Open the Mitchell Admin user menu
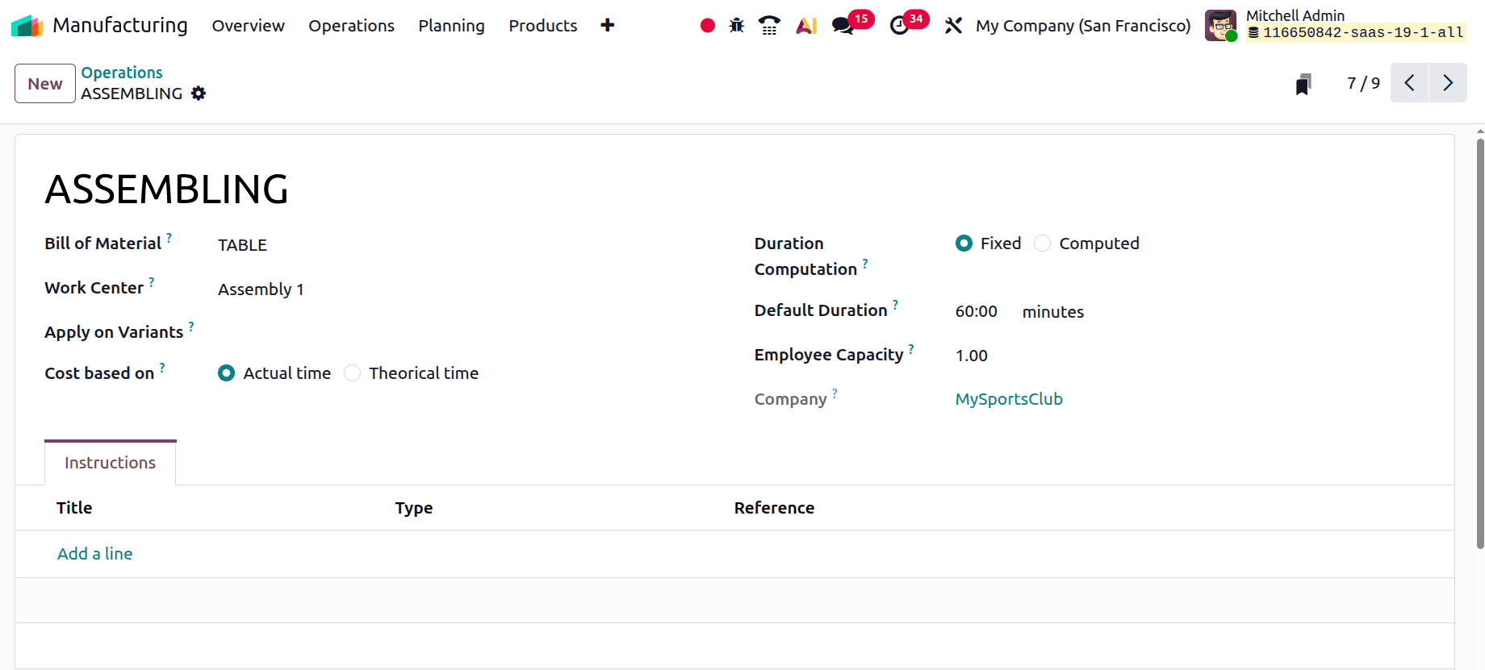The image size is (1485, 670). click(1336, 25)
